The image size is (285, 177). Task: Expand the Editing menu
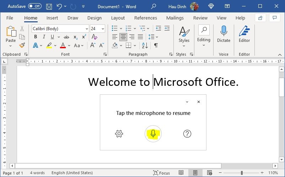pos(204,36)
